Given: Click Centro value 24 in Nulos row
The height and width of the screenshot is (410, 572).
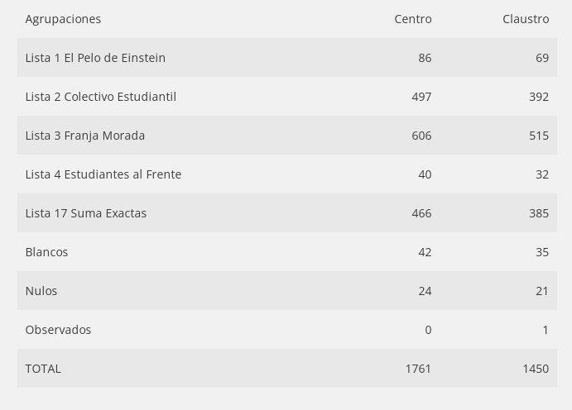Looking at the screenshot, I should (x=425, y=291).
